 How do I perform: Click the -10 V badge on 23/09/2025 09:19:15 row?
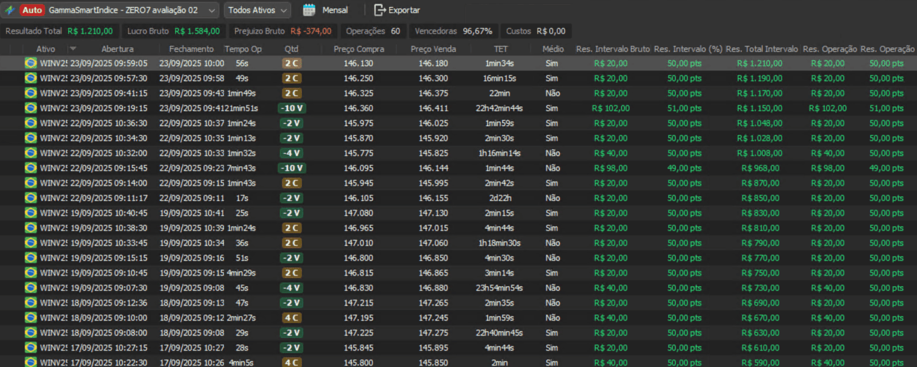[292, 108]
